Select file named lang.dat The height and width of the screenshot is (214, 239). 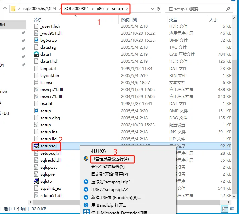point(48,69)
